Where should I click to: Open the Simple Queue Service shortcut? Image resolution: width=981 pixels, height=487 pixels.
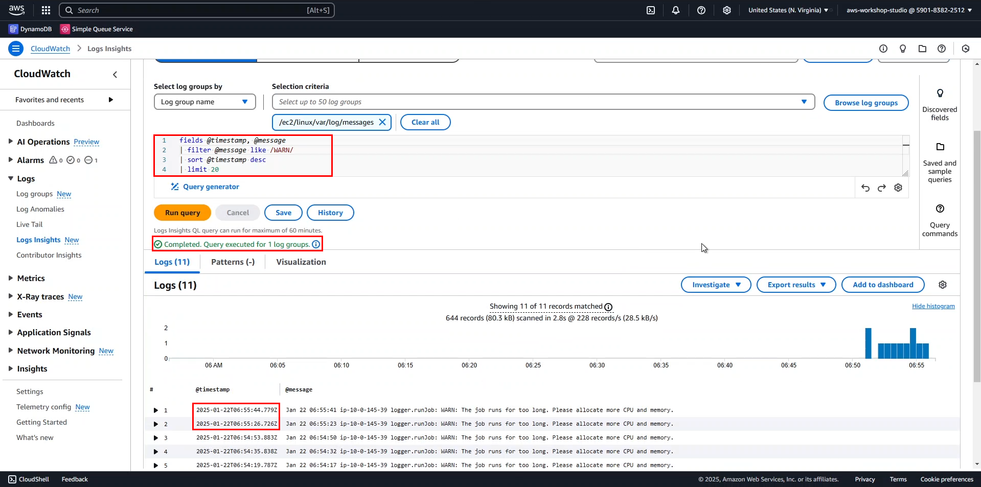(97, 29)
